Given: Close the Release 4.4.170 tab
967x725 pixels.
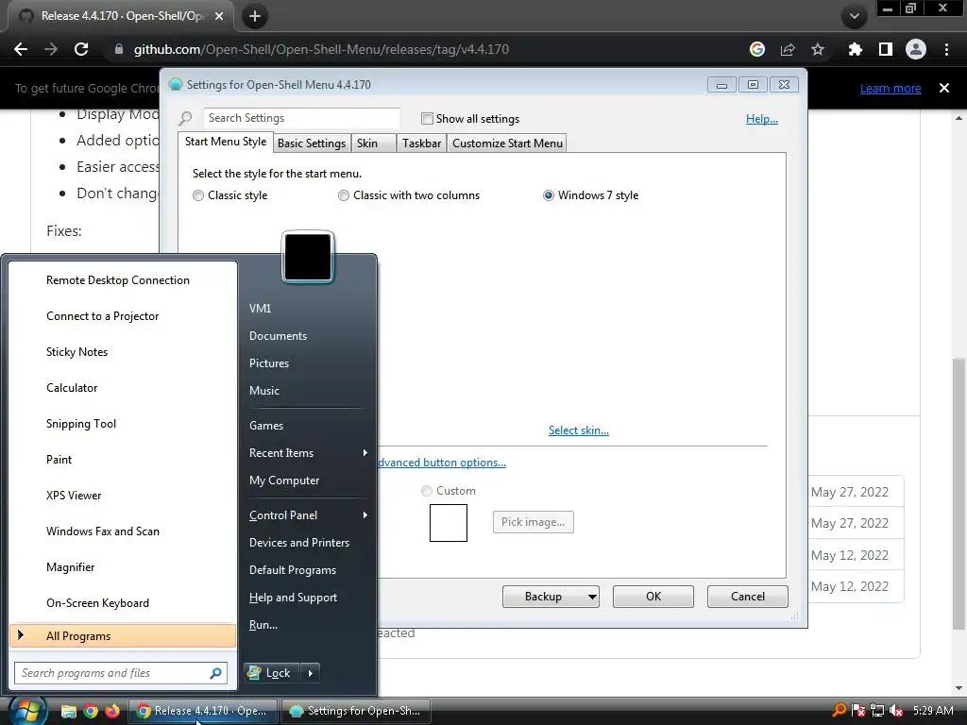Looking at the screenshot, I should tap(219, 16).
